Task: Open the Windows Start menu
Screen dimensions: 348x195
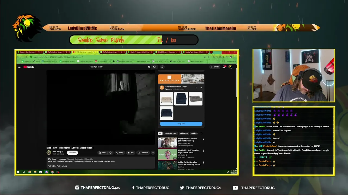Action: 18,172
